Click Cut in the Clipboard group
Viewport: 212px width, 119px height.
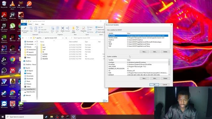[40, 27]
